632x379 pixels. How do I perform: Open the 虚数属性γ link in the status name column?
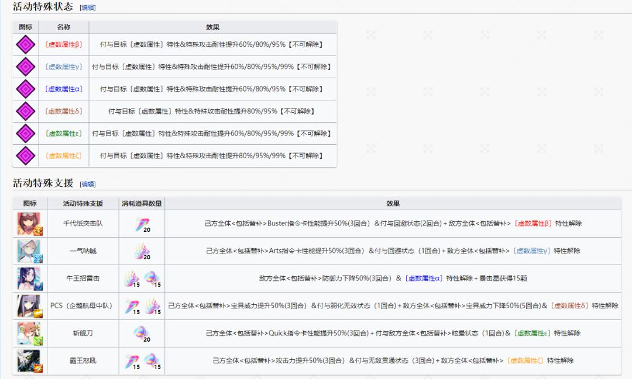[x=64, y=67]
